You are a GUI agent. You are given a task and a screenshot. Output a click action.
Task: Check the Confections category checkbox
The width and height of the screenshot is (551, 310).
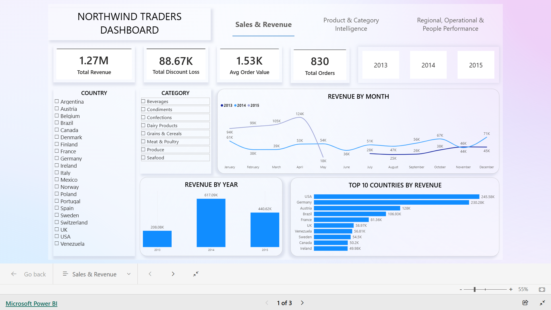(x=143, y=117)
